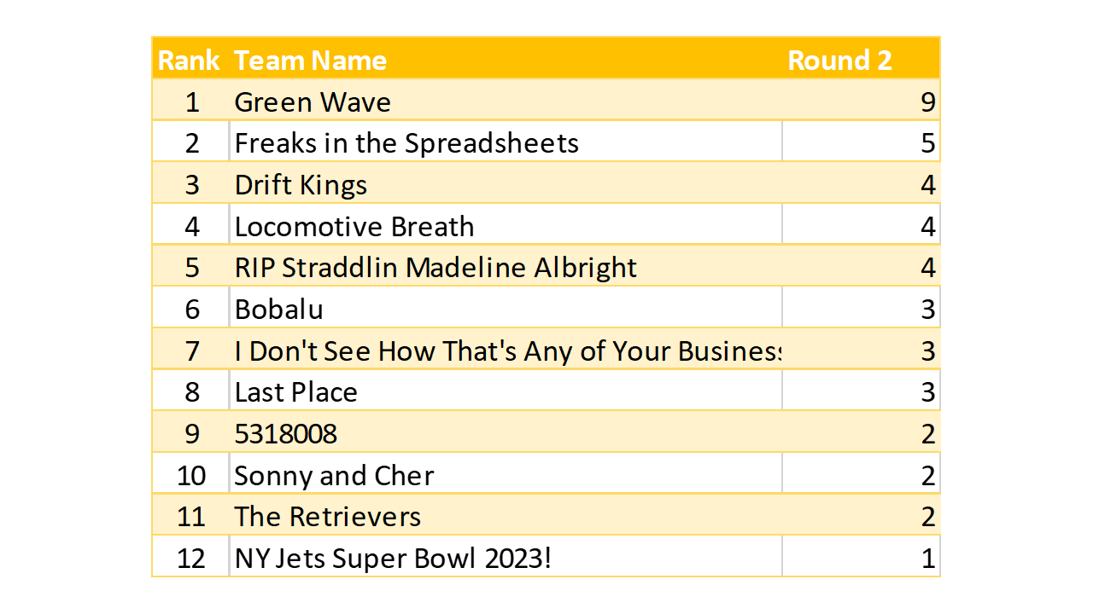
Task: Select rank number 1 cell
Action: 191,102
